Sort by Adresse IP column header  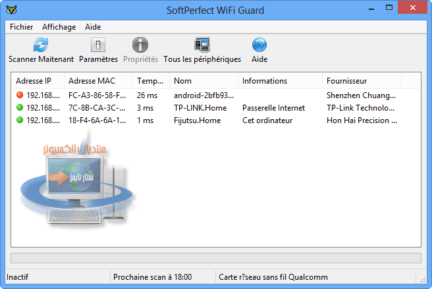pos(38,81)
